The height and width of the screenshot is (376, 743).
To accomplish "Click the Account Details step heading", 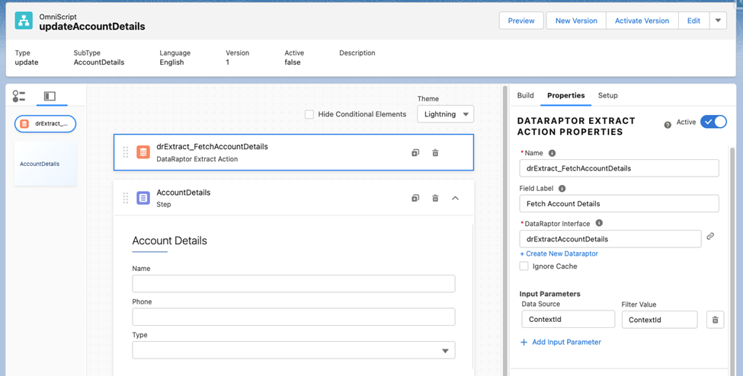I will 170,241.
